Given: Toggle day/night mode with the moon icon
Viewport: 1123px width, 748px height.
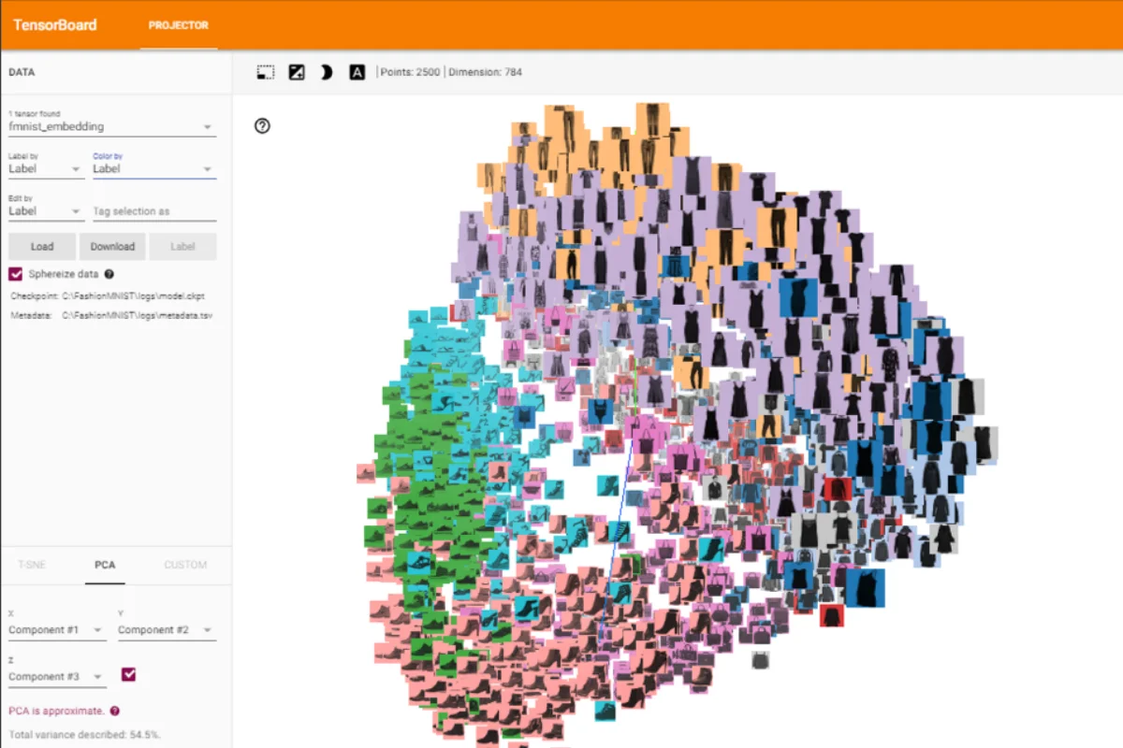Looking at the screenshot, I should [x=327, y=71].
